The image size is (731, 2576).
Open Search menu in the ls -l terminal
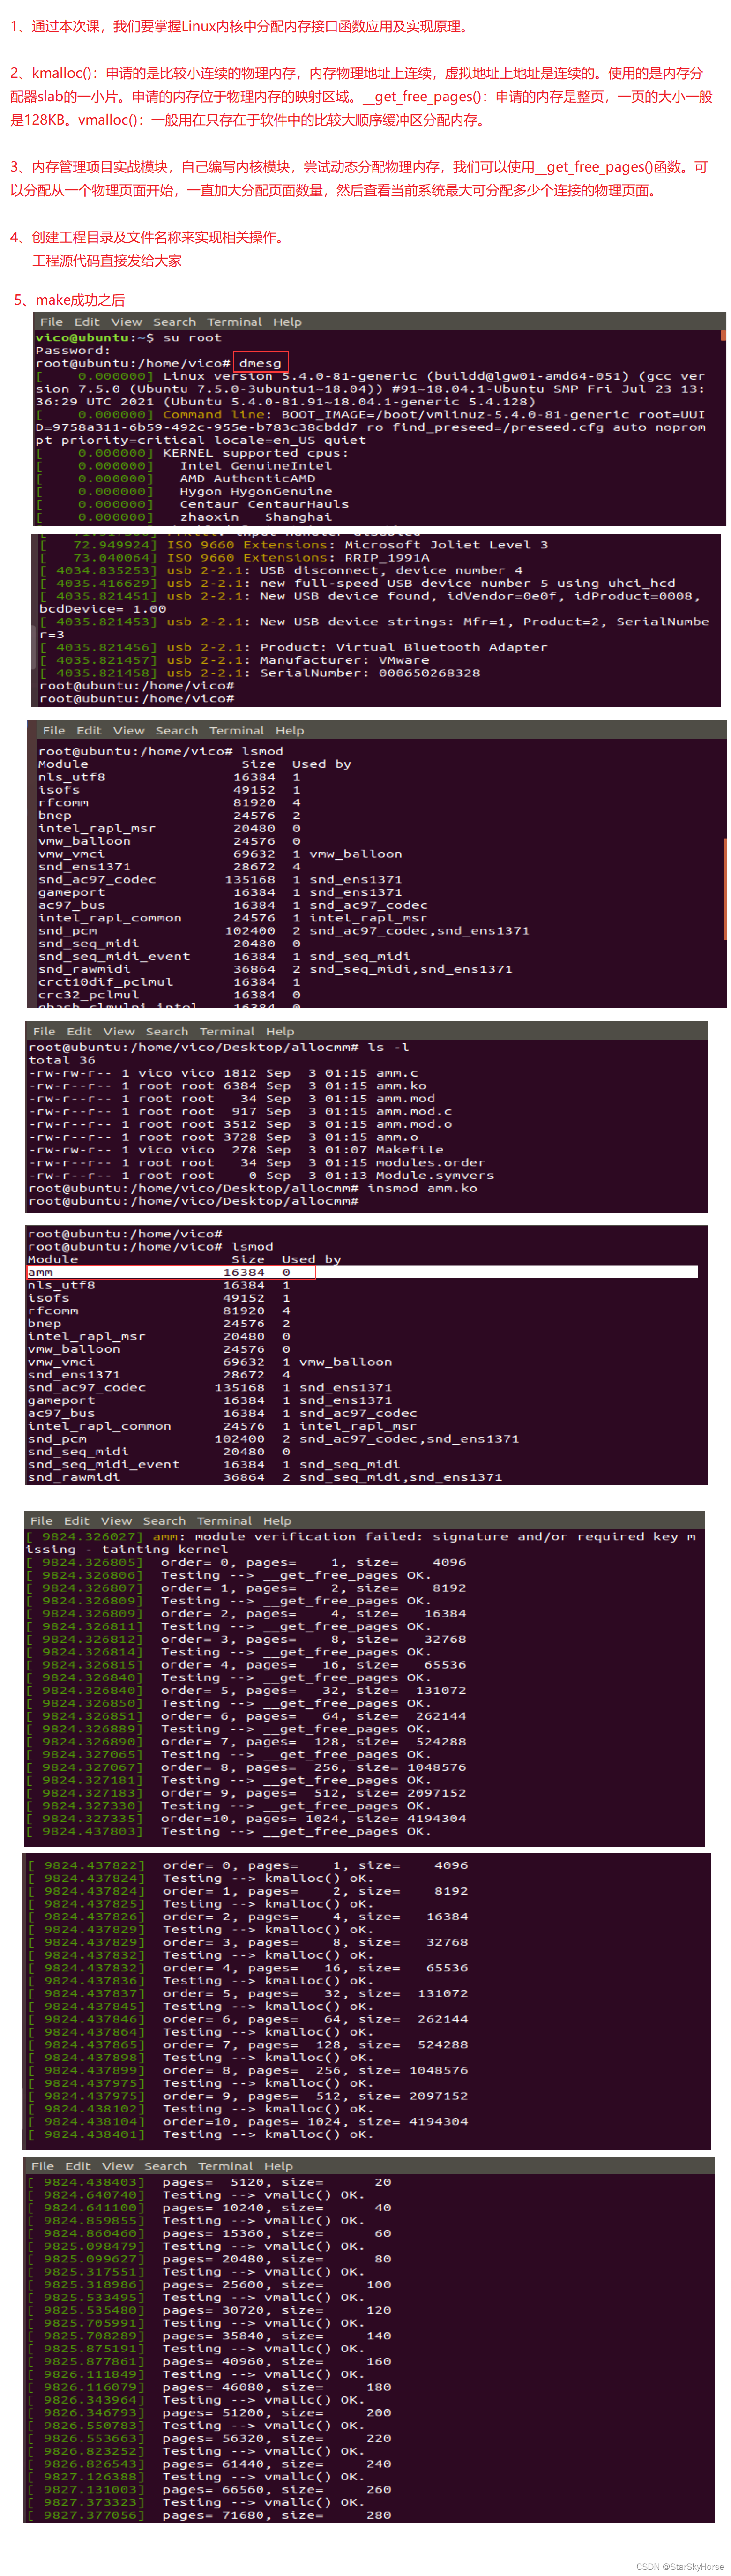167,1031
